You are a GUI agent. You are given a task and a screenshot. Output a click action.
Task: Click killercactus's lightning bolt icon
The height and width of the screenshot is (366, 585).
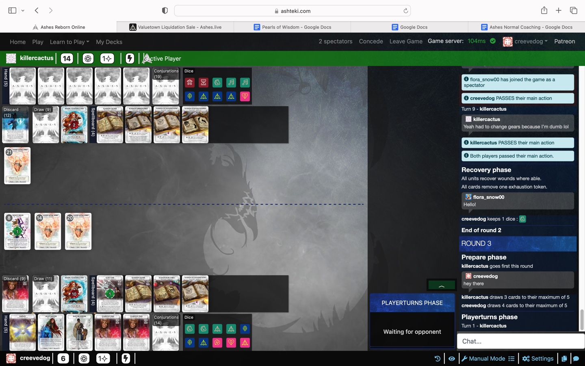(130, 59)
